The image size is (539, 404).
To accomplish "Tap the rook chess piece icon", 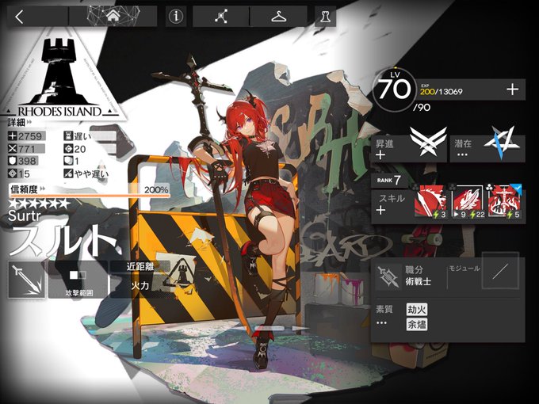I will click(x=325, y=17).
